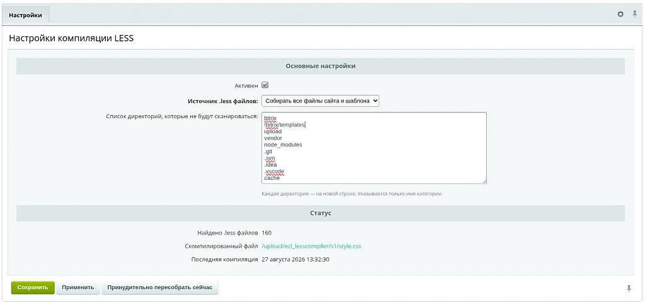Click the "vendor" line in the list

pyautogui.click(x=273, y=138)
